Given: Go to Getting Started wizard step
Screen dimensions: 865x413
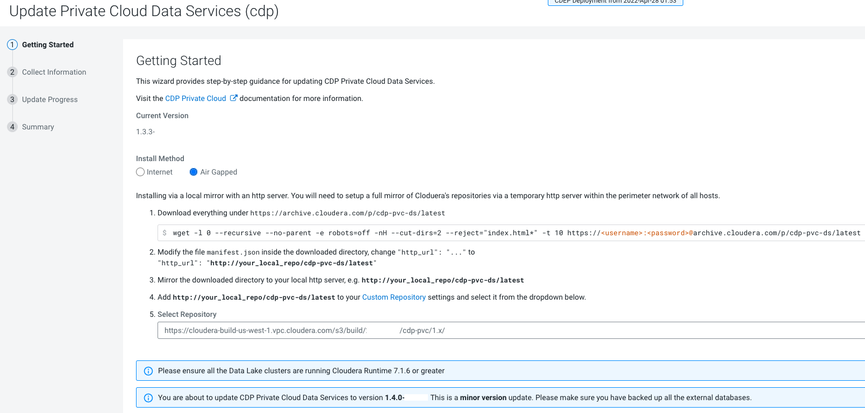Looking at the screenshot, I should [48, 45].
